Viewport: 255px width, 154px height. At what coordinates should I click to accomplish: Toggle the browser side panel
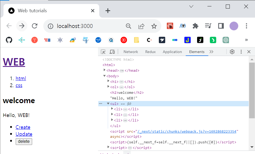[221, 26]
